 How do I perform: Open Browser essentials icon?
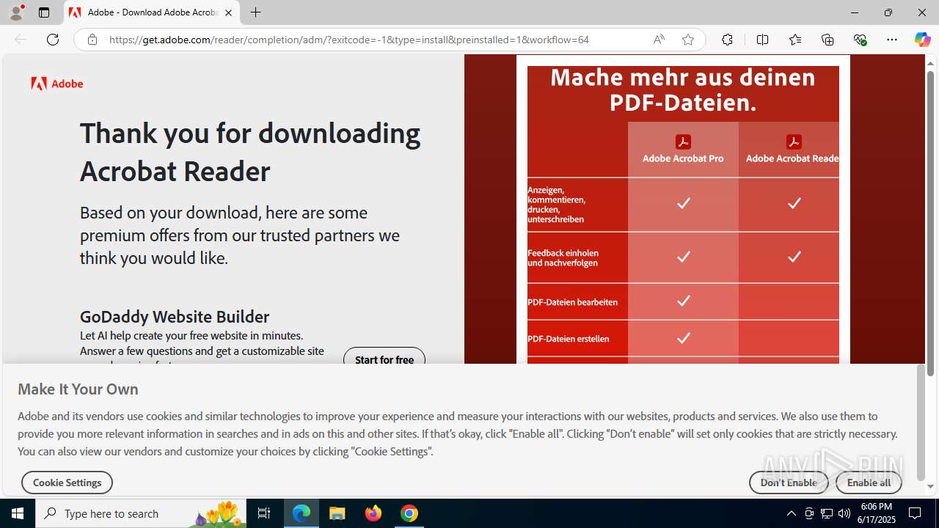point(860,40)
